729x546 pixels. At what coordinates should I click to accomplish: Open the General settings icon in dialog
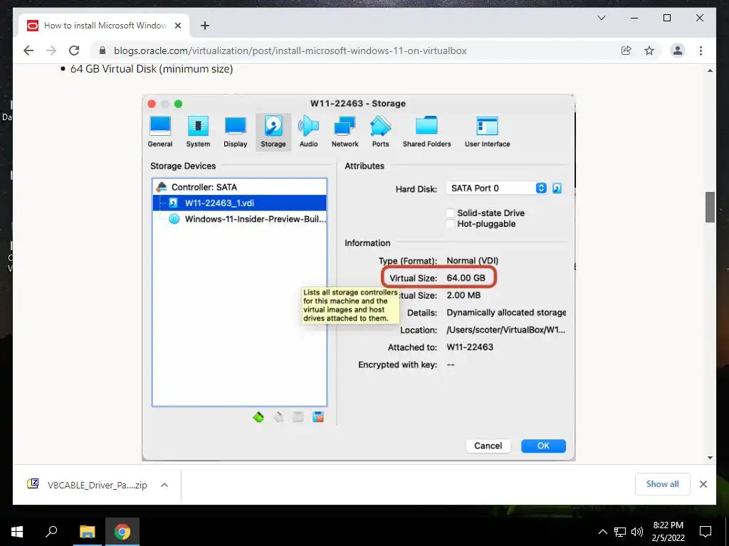[x=160, y=132]
